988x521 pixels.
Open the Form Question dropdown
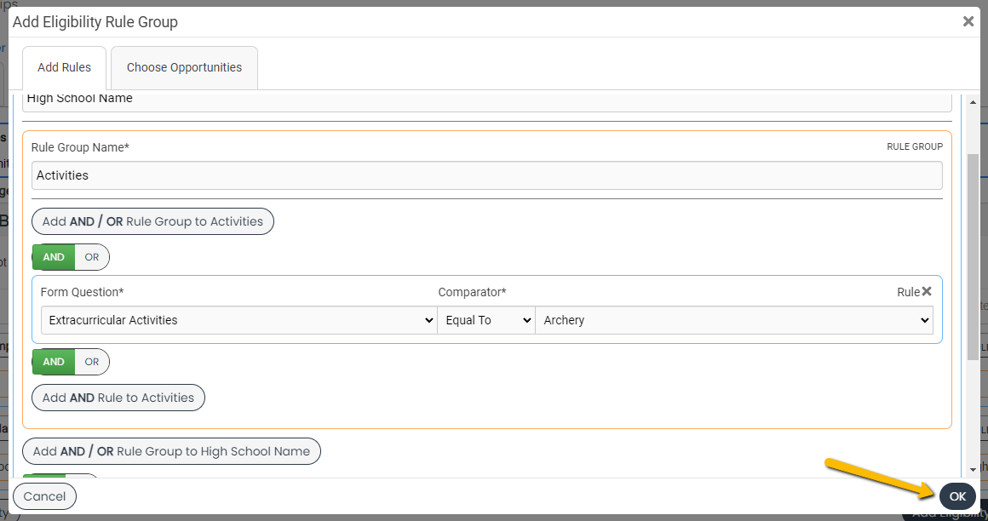click(x=238, y=321)
